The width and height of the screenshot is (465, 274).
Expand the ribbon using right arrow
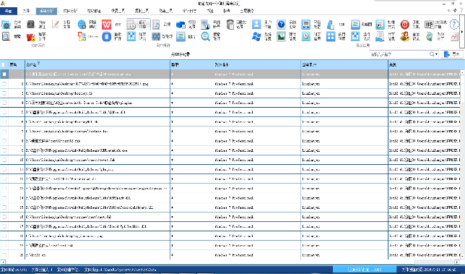462,32
